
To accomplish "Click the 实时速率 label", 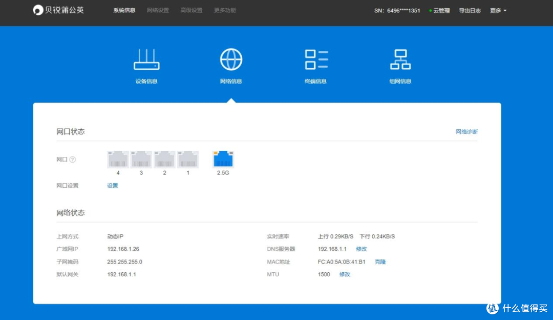I will (x=278, y=236).
